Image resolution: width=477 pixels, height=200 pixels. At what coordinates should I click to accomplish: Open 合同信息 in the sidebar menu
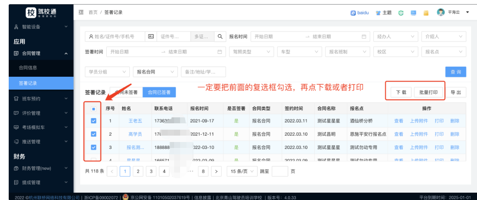pyautogui.click(x=28, y=68)
